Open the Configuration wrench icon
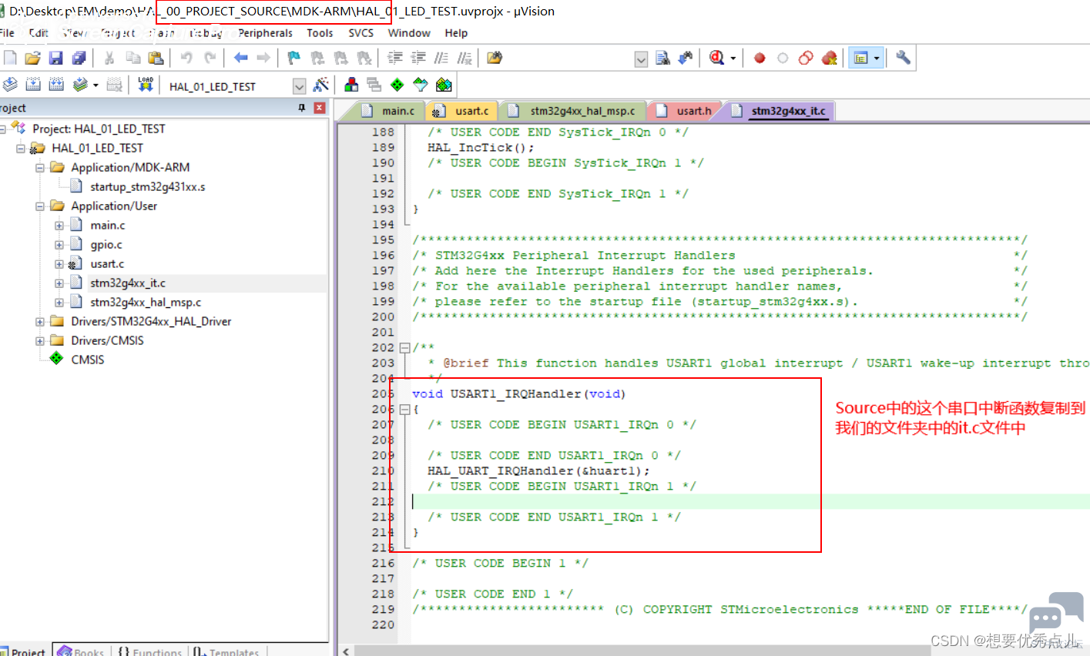This screenshot has width=1090, height=656. [903, 58]
